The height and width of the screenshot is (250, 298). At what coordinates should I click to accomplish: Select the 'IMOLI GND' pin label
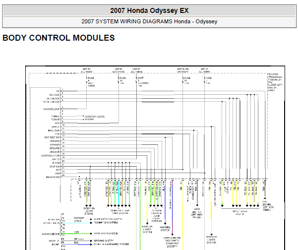[54, 130]
